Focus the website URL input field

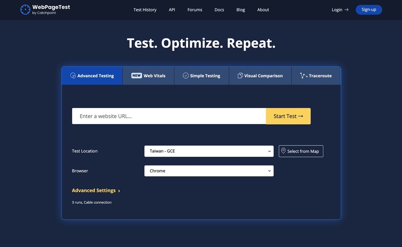[x=169, y=116]
